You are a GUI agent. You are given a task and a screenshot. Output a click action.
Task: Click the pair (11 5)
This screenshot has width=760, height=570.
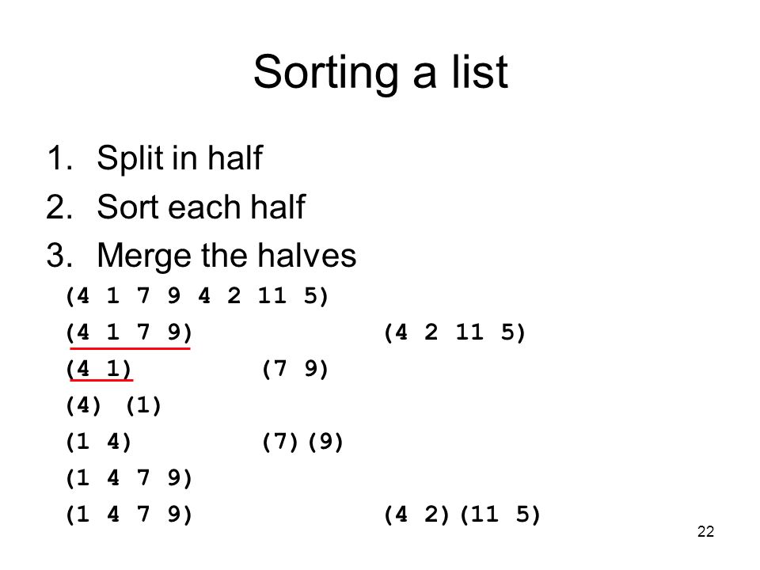pos(500,515)
